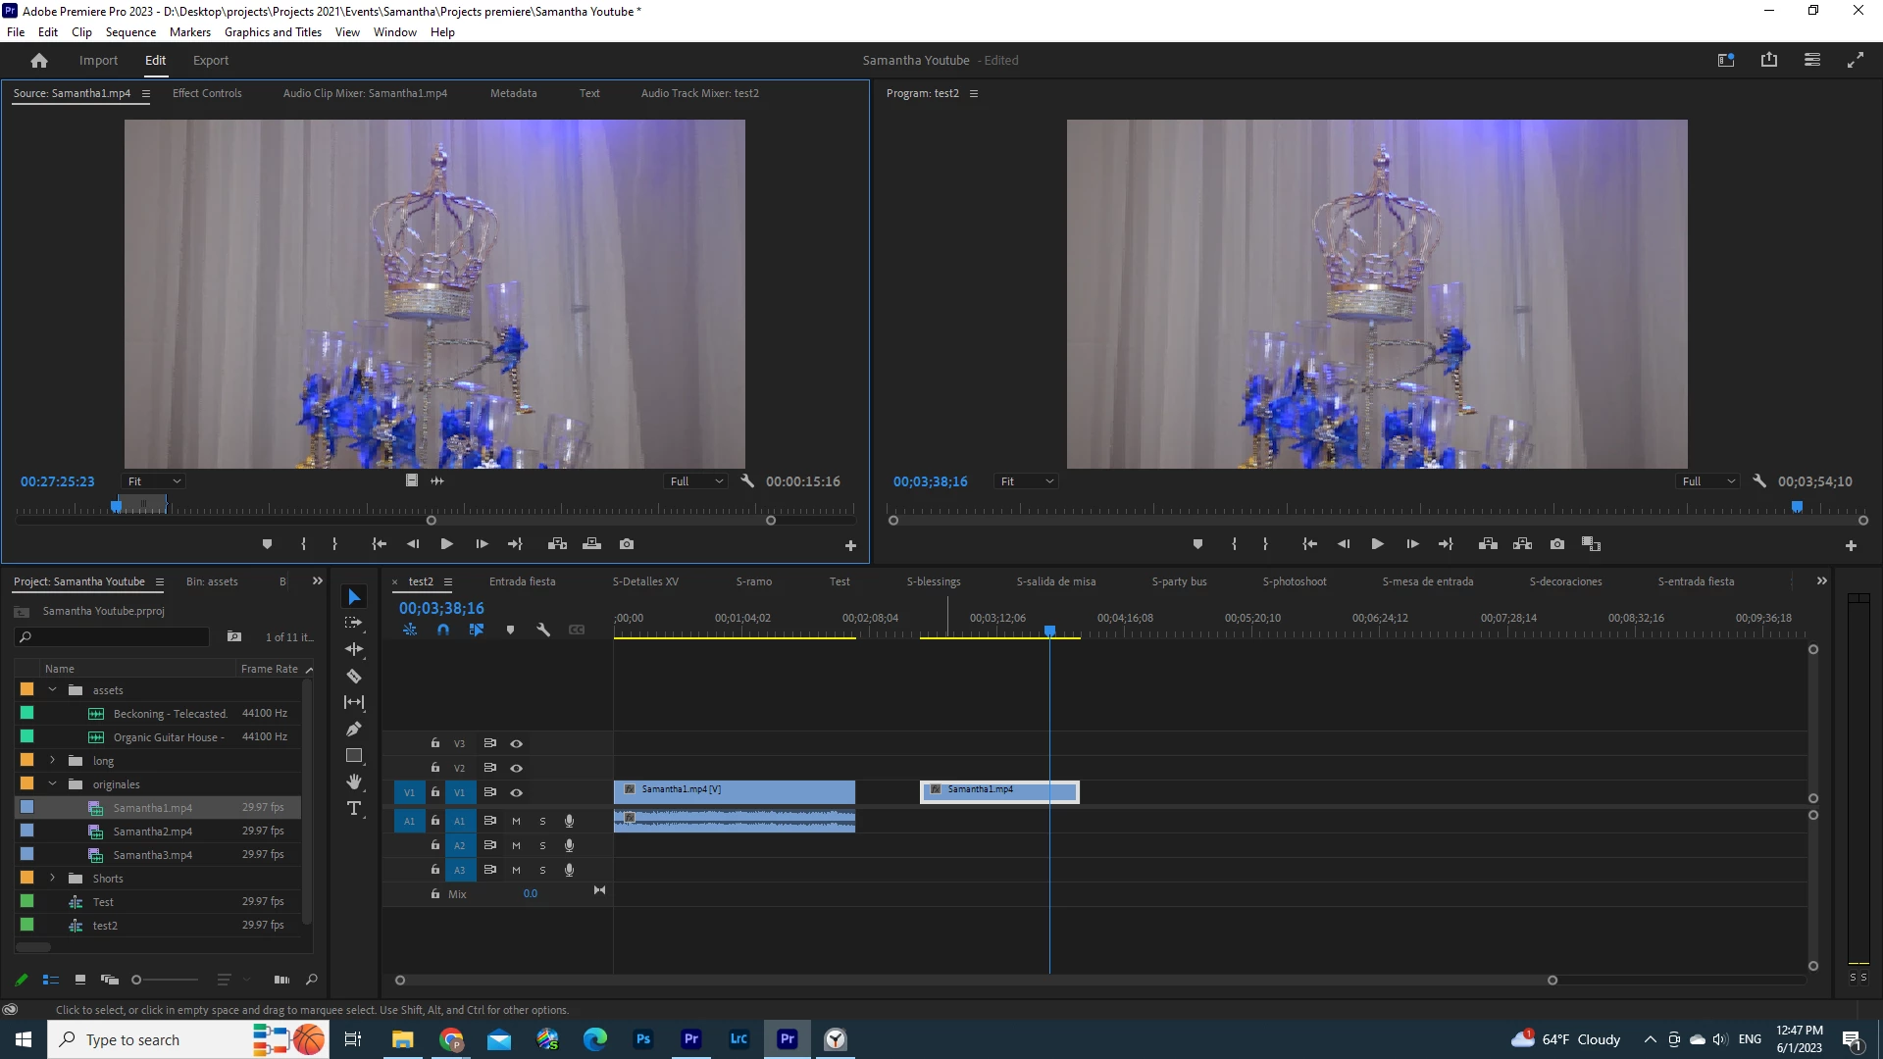This screenshot has height=1059, width=1883.
Task: Select the Razor tool
Action: (354, 677)
